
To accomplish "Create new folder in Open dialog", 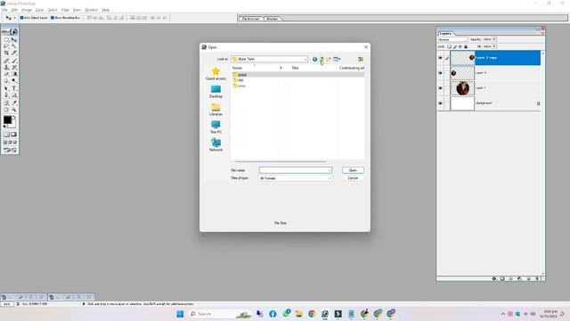I will 329,60.
